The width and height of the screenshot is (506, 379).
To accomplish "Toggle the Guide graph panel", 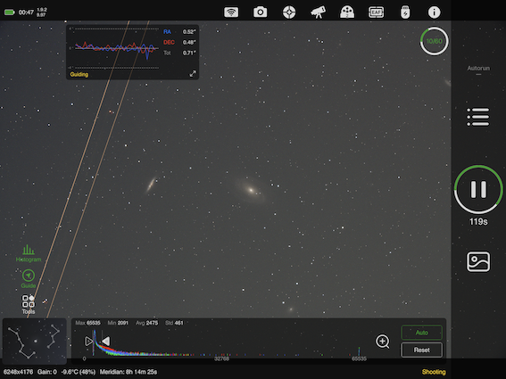I will coord(29,279).
